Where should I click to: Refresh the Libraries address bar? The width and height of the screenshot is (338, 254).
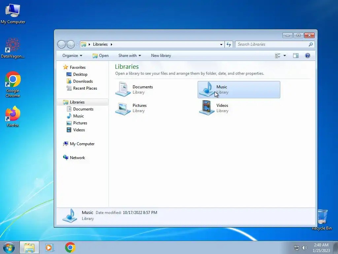(229, 44)
